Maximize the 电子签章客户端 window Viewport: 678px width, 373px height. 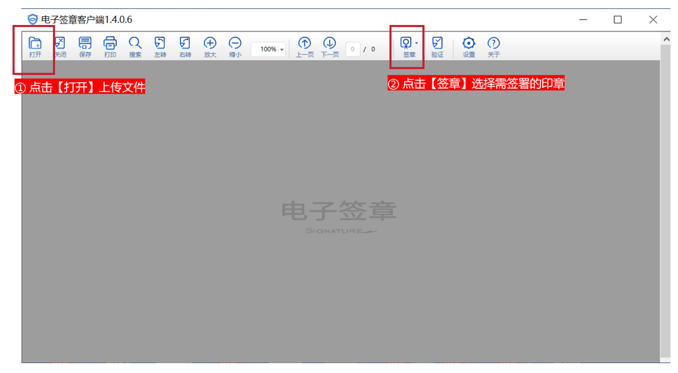coord(618,20)
